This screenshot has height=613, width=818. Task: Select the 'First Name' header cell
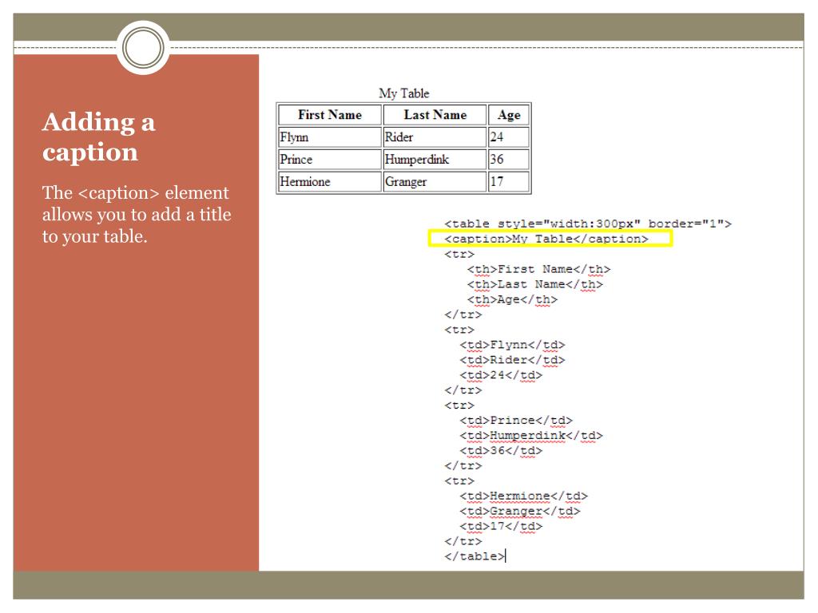pos(330,115)
